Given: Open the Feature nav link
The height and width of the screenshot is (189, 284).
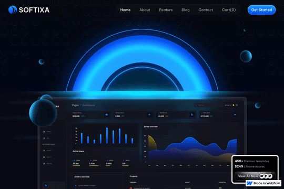Looking at the screenshot, I should click(166, 10).
